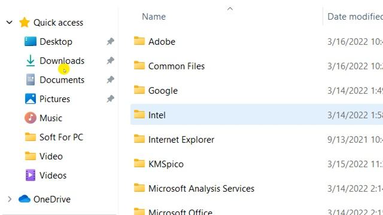Screen dimensions: 383x215
Task: Open Music from the sidebar
Action: click(x=51, y=118)
